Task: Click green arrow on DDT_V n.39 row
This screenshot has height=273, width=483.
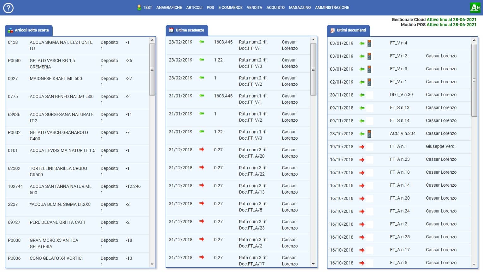Action: [x=362, y=95]
